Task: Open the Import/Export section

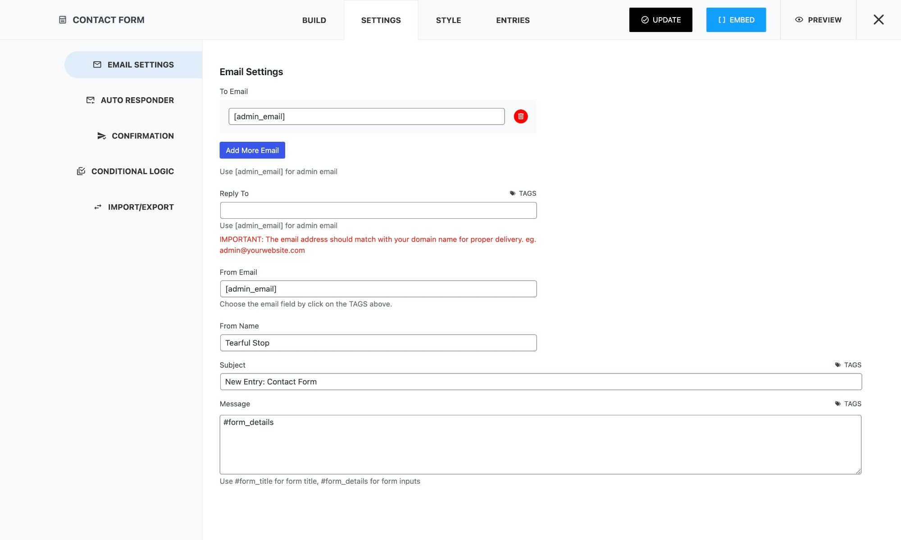Action: [134, 207]
